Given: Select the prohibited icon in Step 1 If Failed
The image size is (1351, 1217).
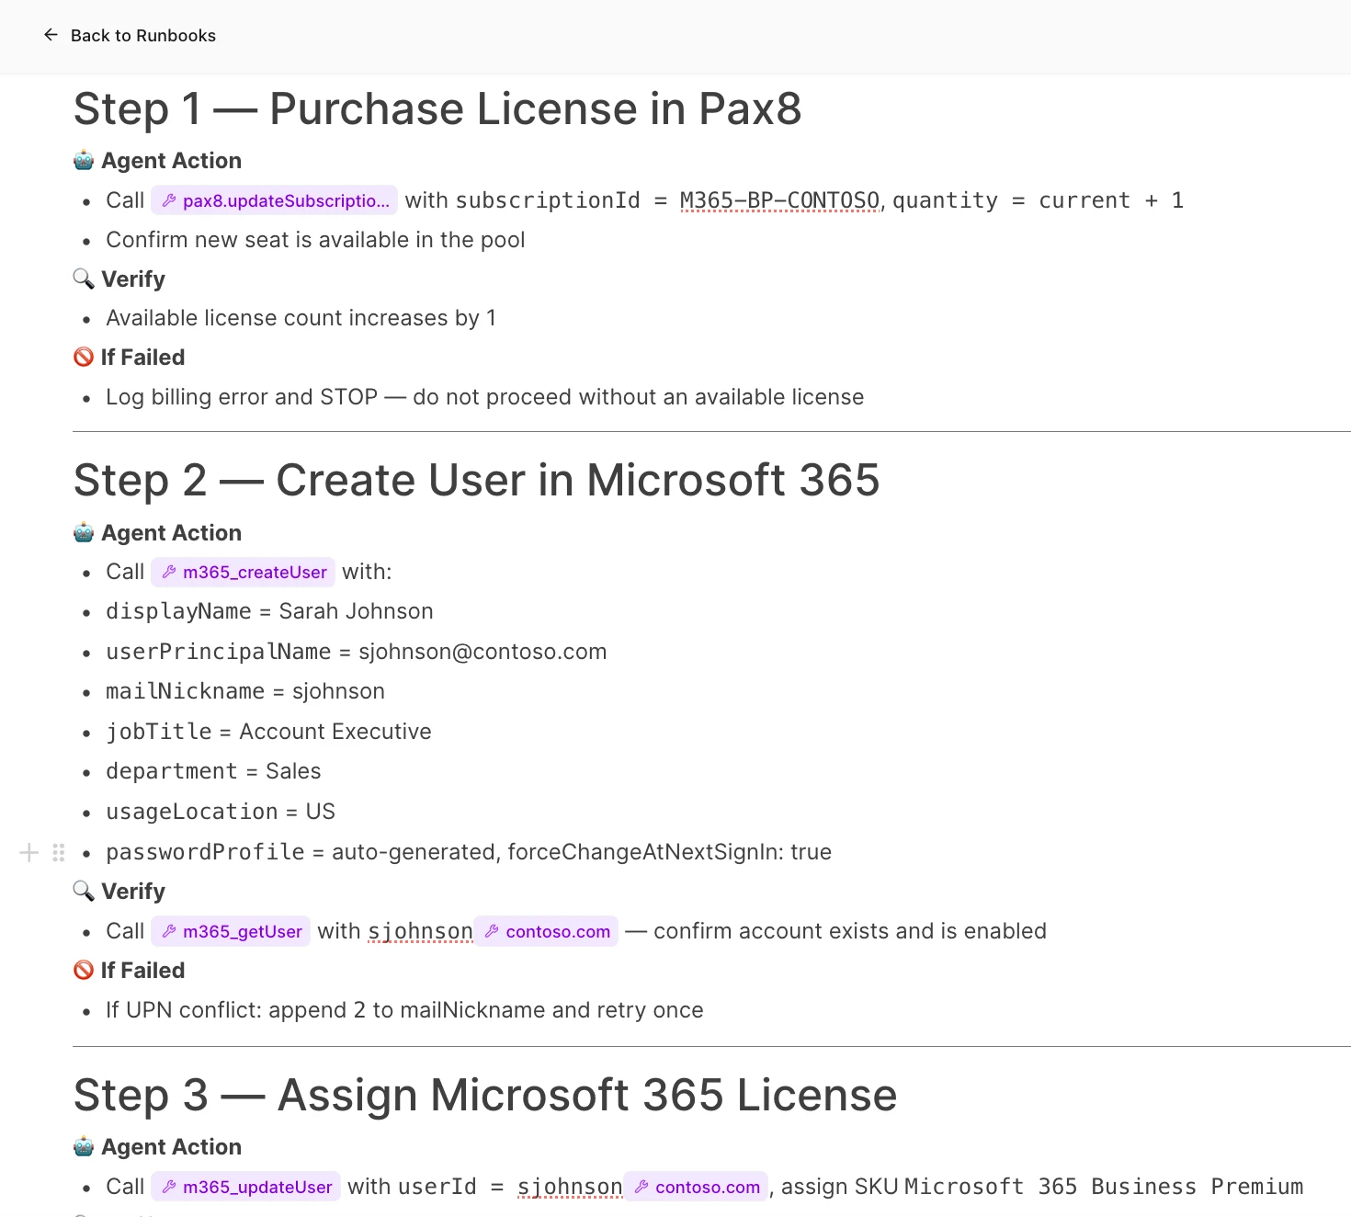Looking at the screenshot, I should (x=84, y=357).
